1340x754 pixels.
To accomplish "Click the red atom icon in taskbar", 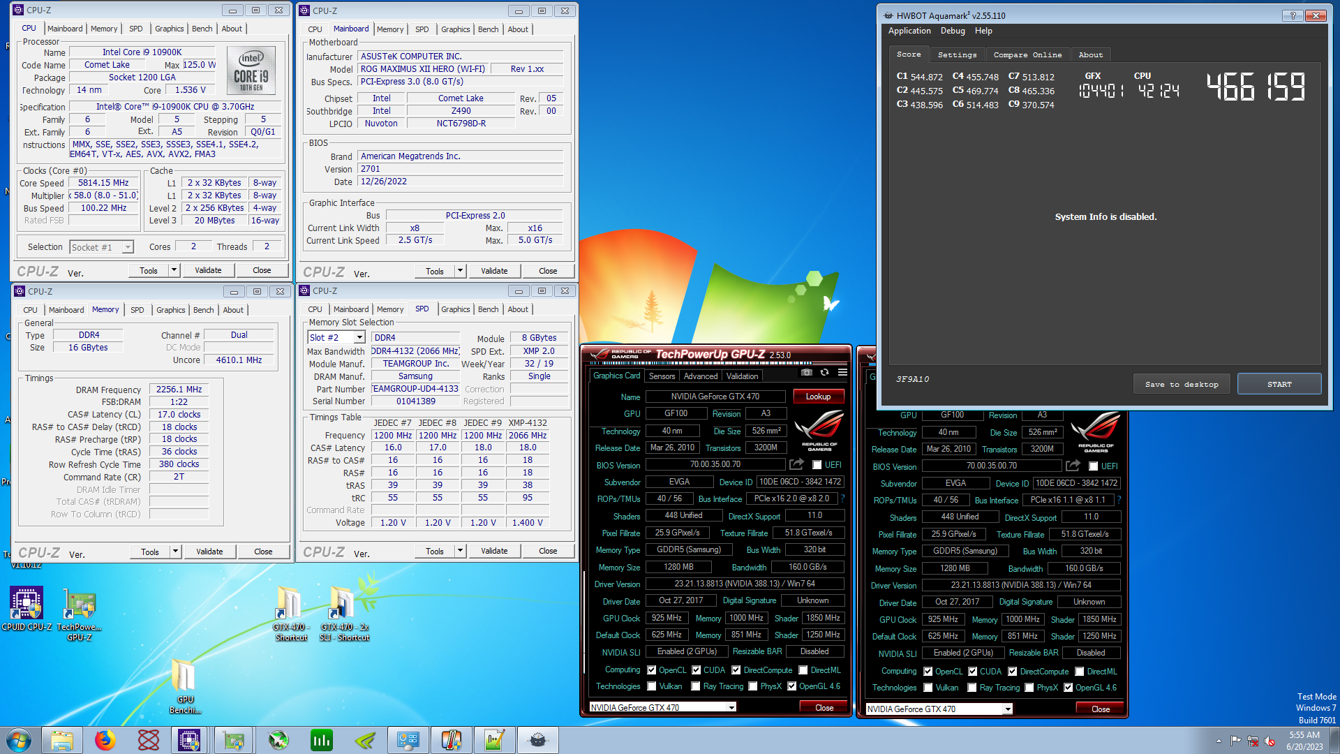I will click(149, 740).
